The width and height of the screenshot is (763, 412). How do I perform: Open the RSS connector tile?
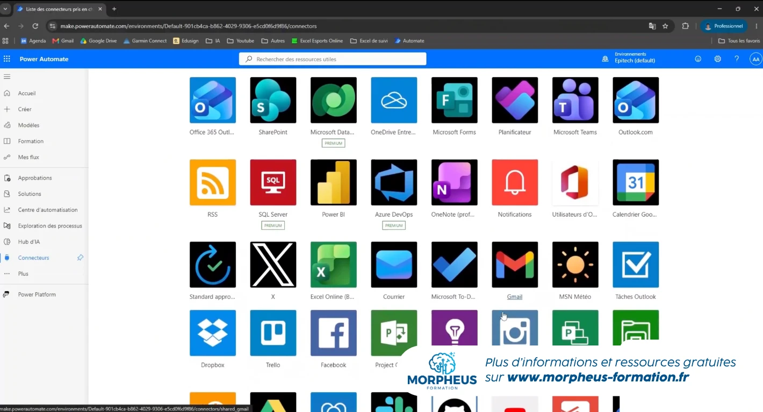pyautogui.click(x=213, y=182)
